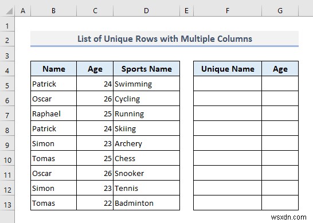Select row 6 header

(7, 99)
